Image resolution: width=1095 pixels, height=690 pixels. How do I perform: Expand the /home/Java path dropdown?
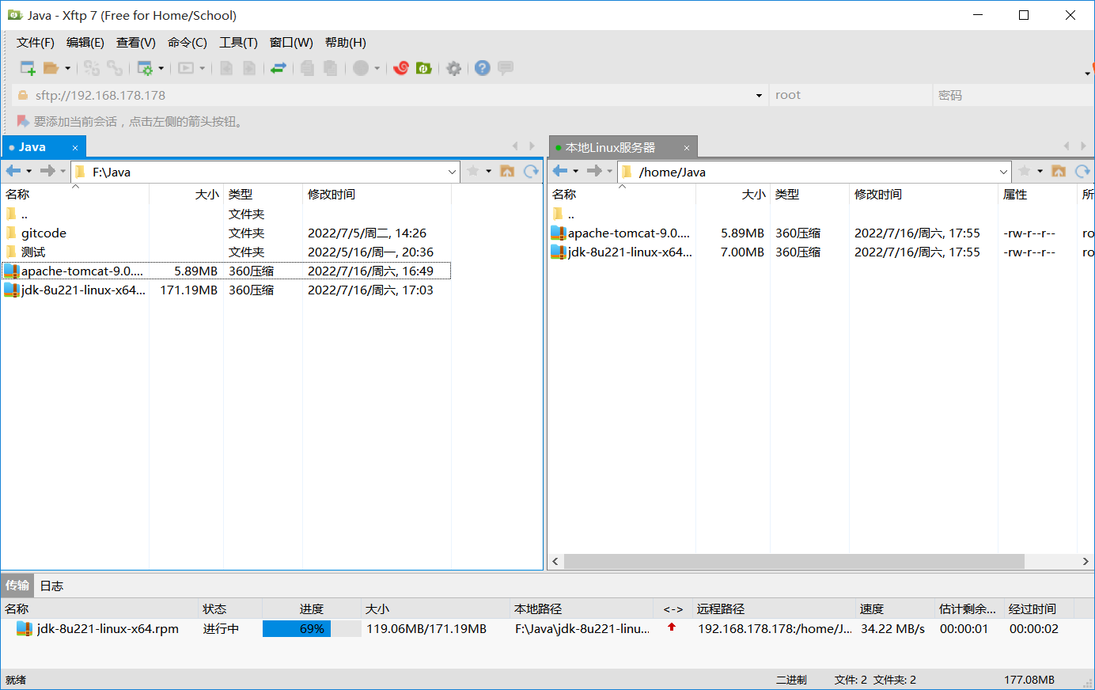point(1003,172)
